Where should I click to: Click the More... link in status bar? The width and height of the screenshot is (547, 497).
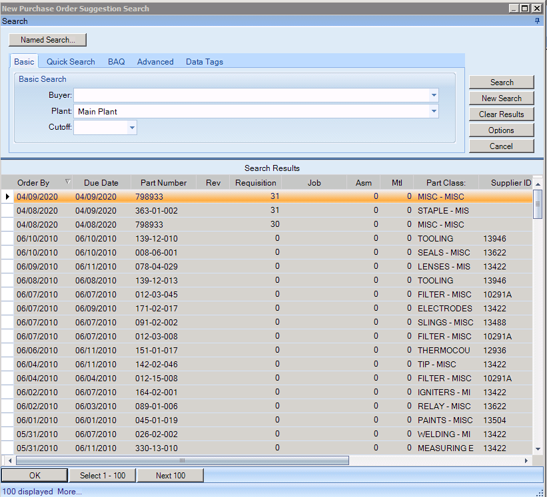(69, 492)
